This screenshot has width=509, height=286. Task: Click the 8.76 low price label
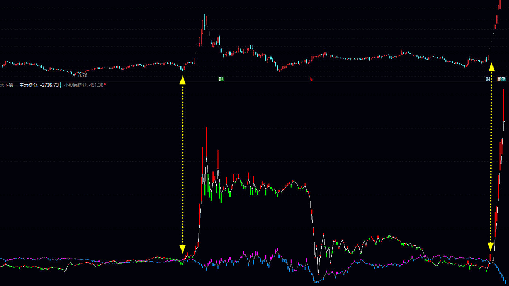pyautogui.click(x=83, y=75)
